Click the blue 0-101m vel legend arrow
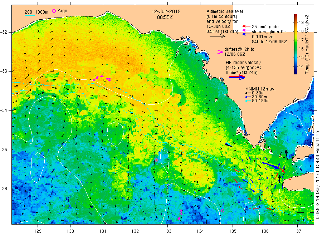 246,34
